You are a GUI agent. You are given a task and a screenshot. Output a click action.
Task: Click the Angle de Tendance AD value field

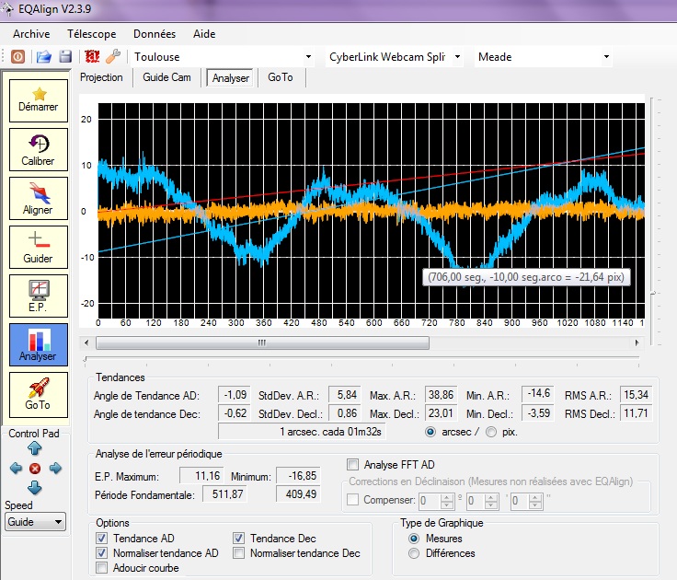(x=234, y=395)
